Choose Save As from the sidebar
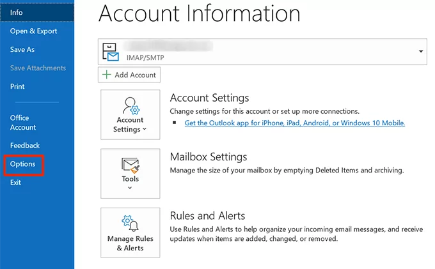 [x=22, y=49]
